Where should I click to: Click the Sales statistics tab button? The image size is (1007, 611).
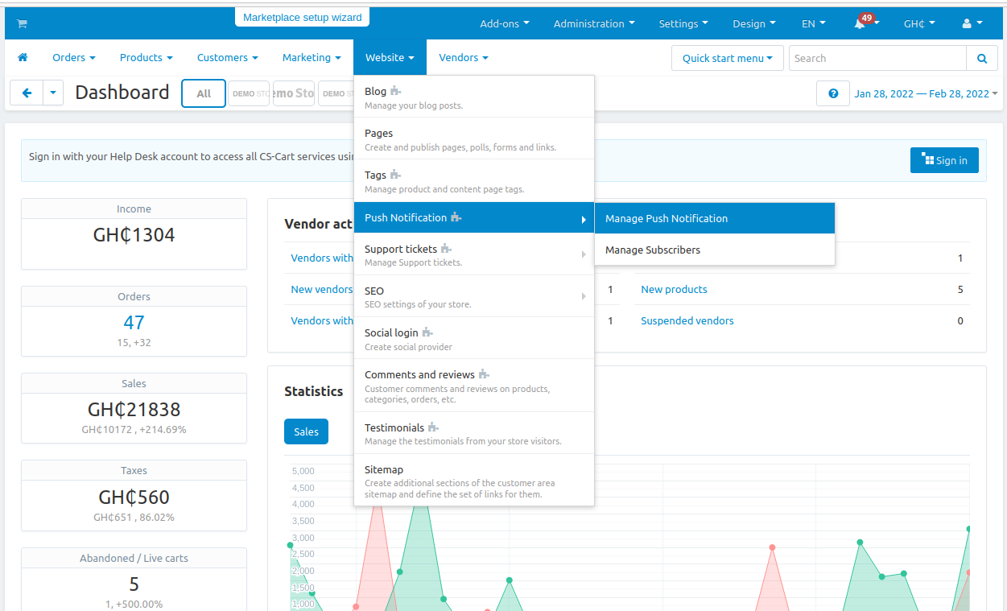[x=306, y=431]
